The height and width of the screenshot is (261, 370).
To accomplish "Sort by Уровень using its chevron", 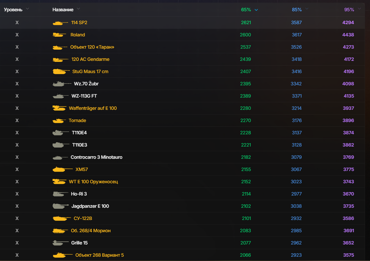I will click(27, 9).
